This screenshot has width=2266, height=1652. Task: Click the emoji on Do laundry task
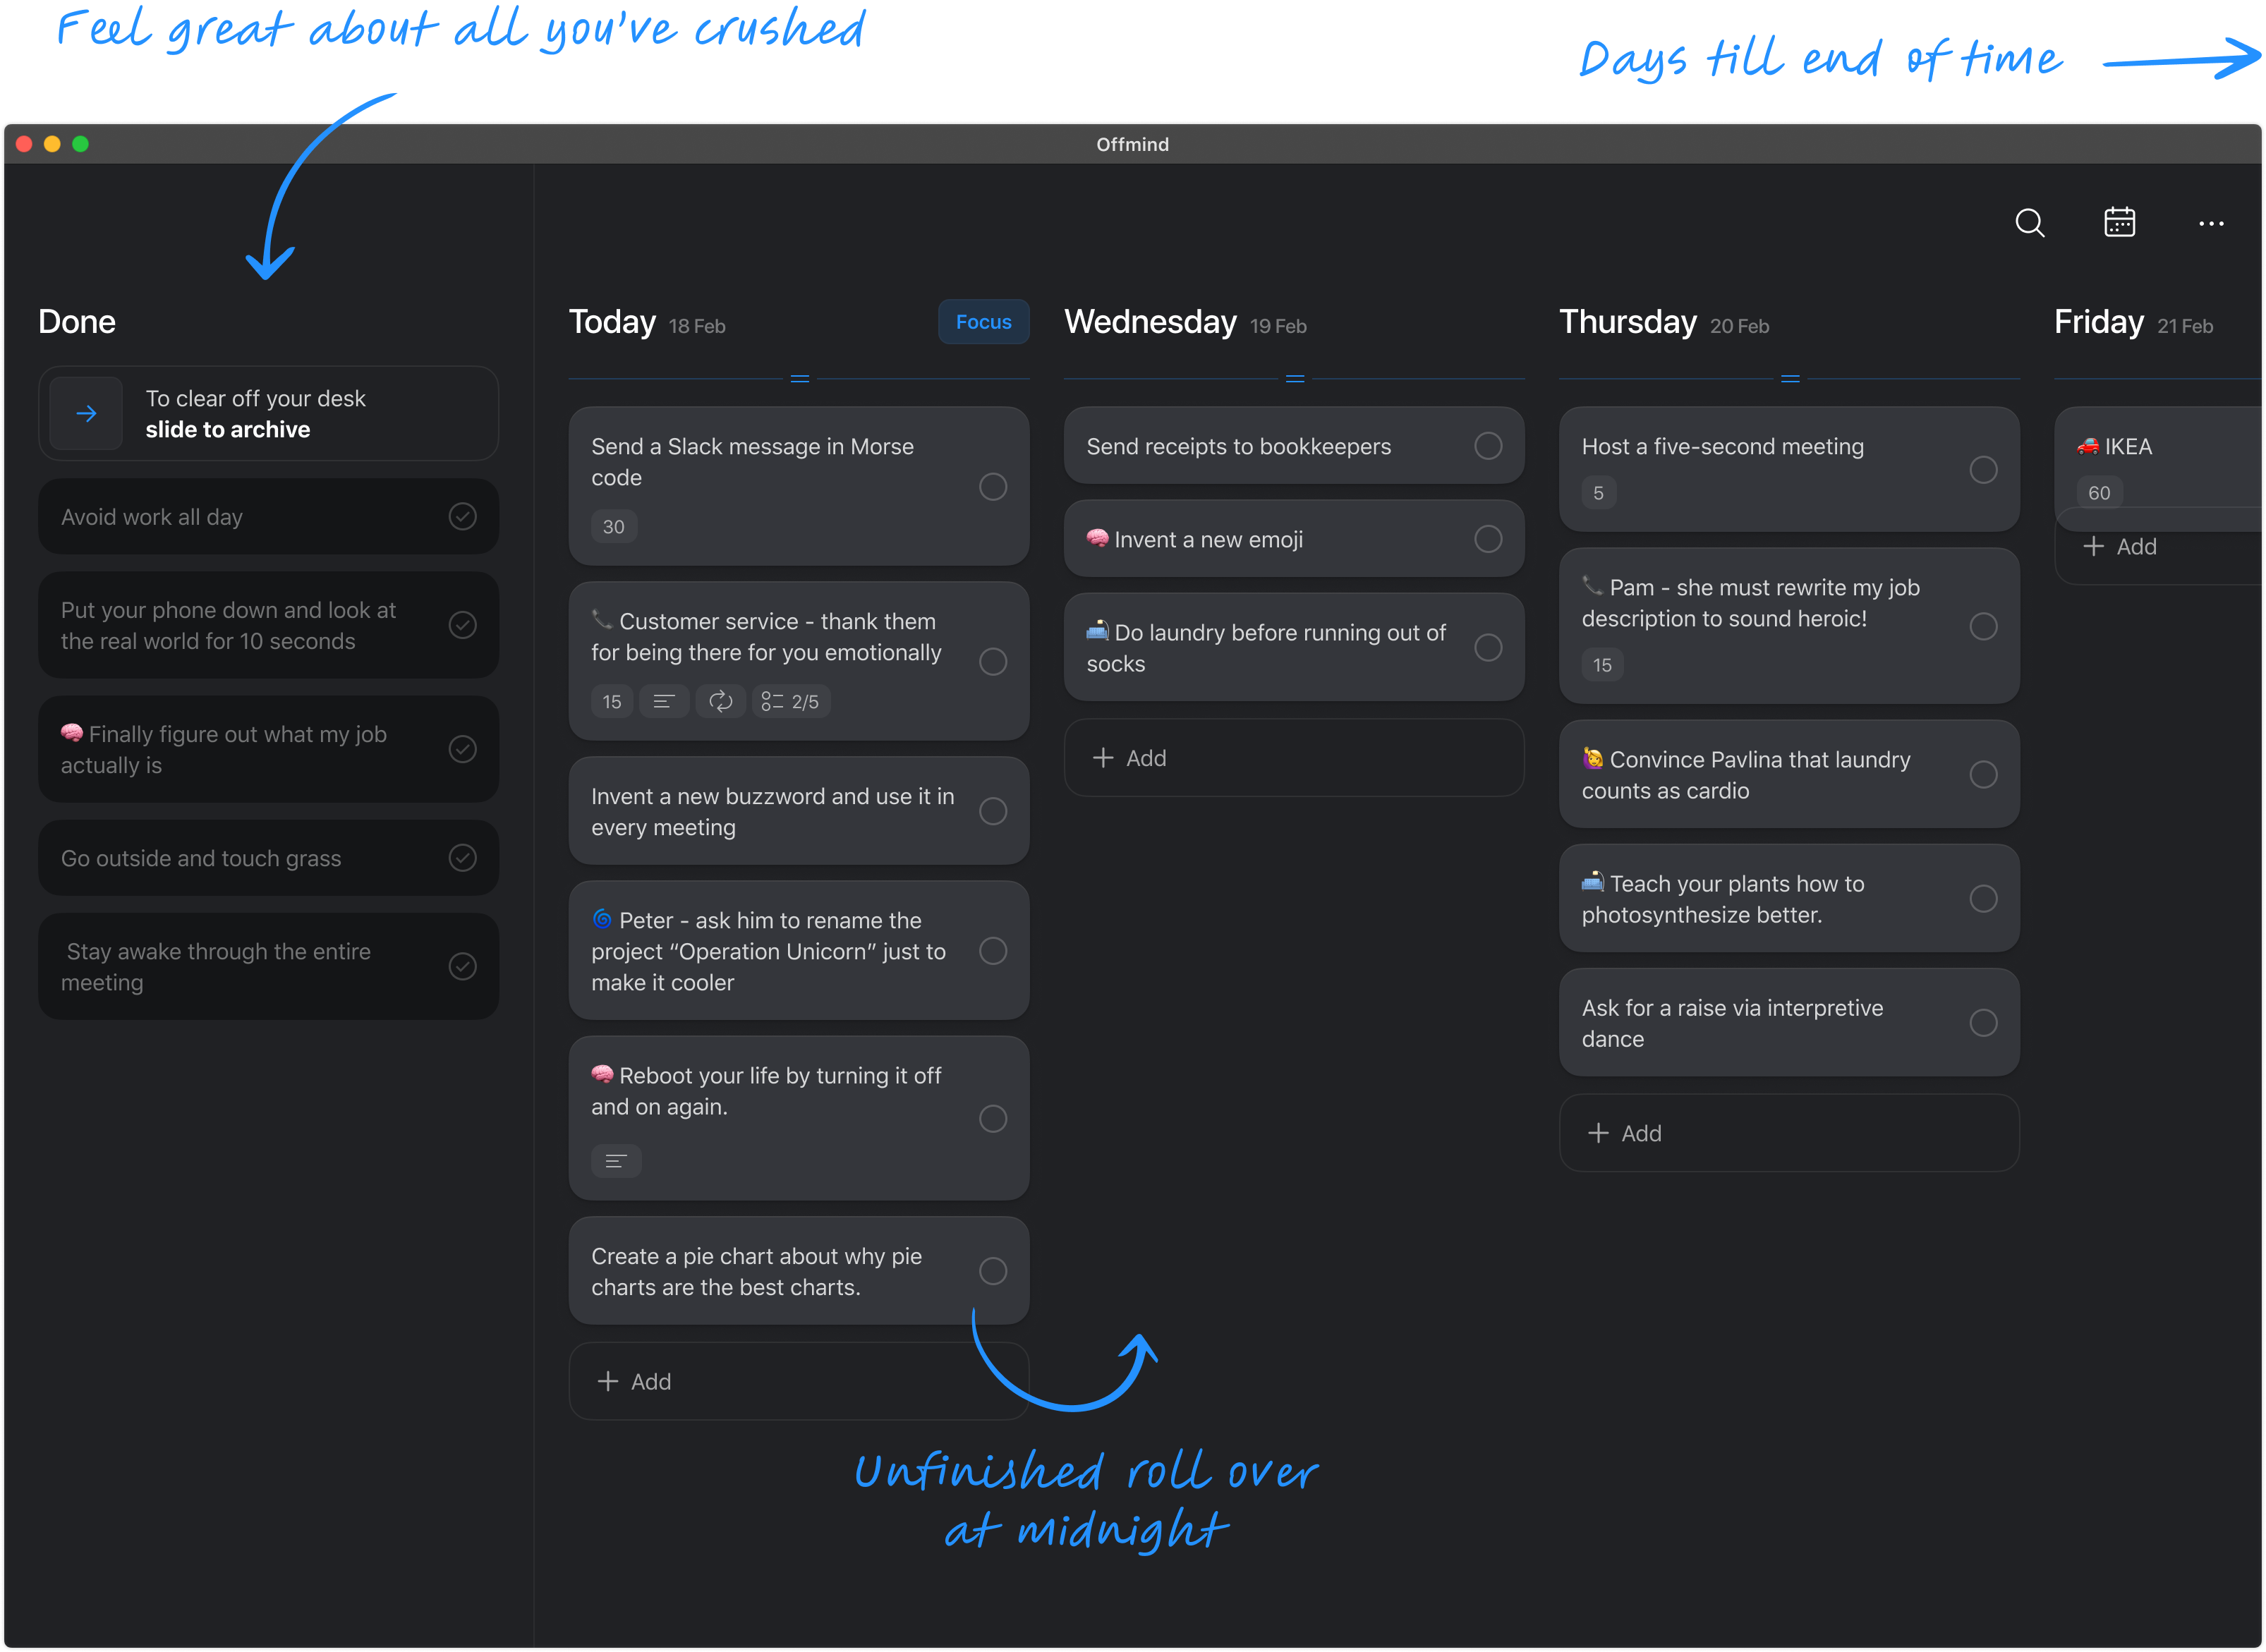[x=1097, y=630]
